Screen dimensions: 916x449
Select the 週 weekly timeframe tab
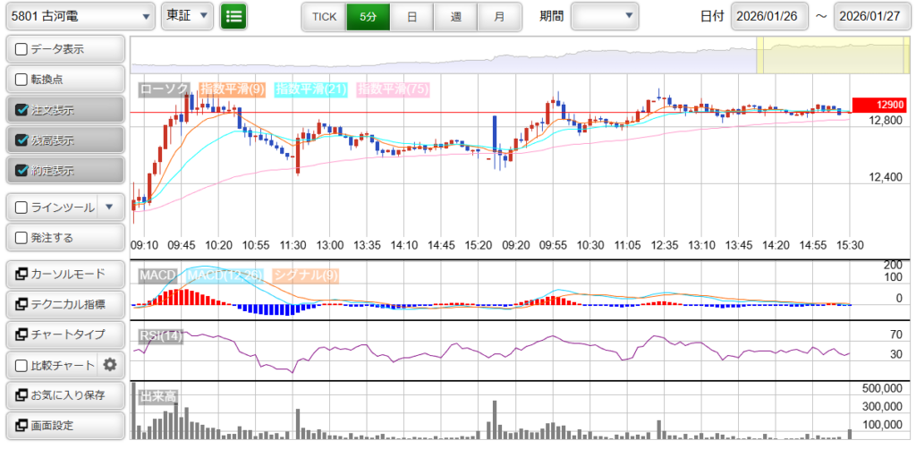[x=455, y=16]
